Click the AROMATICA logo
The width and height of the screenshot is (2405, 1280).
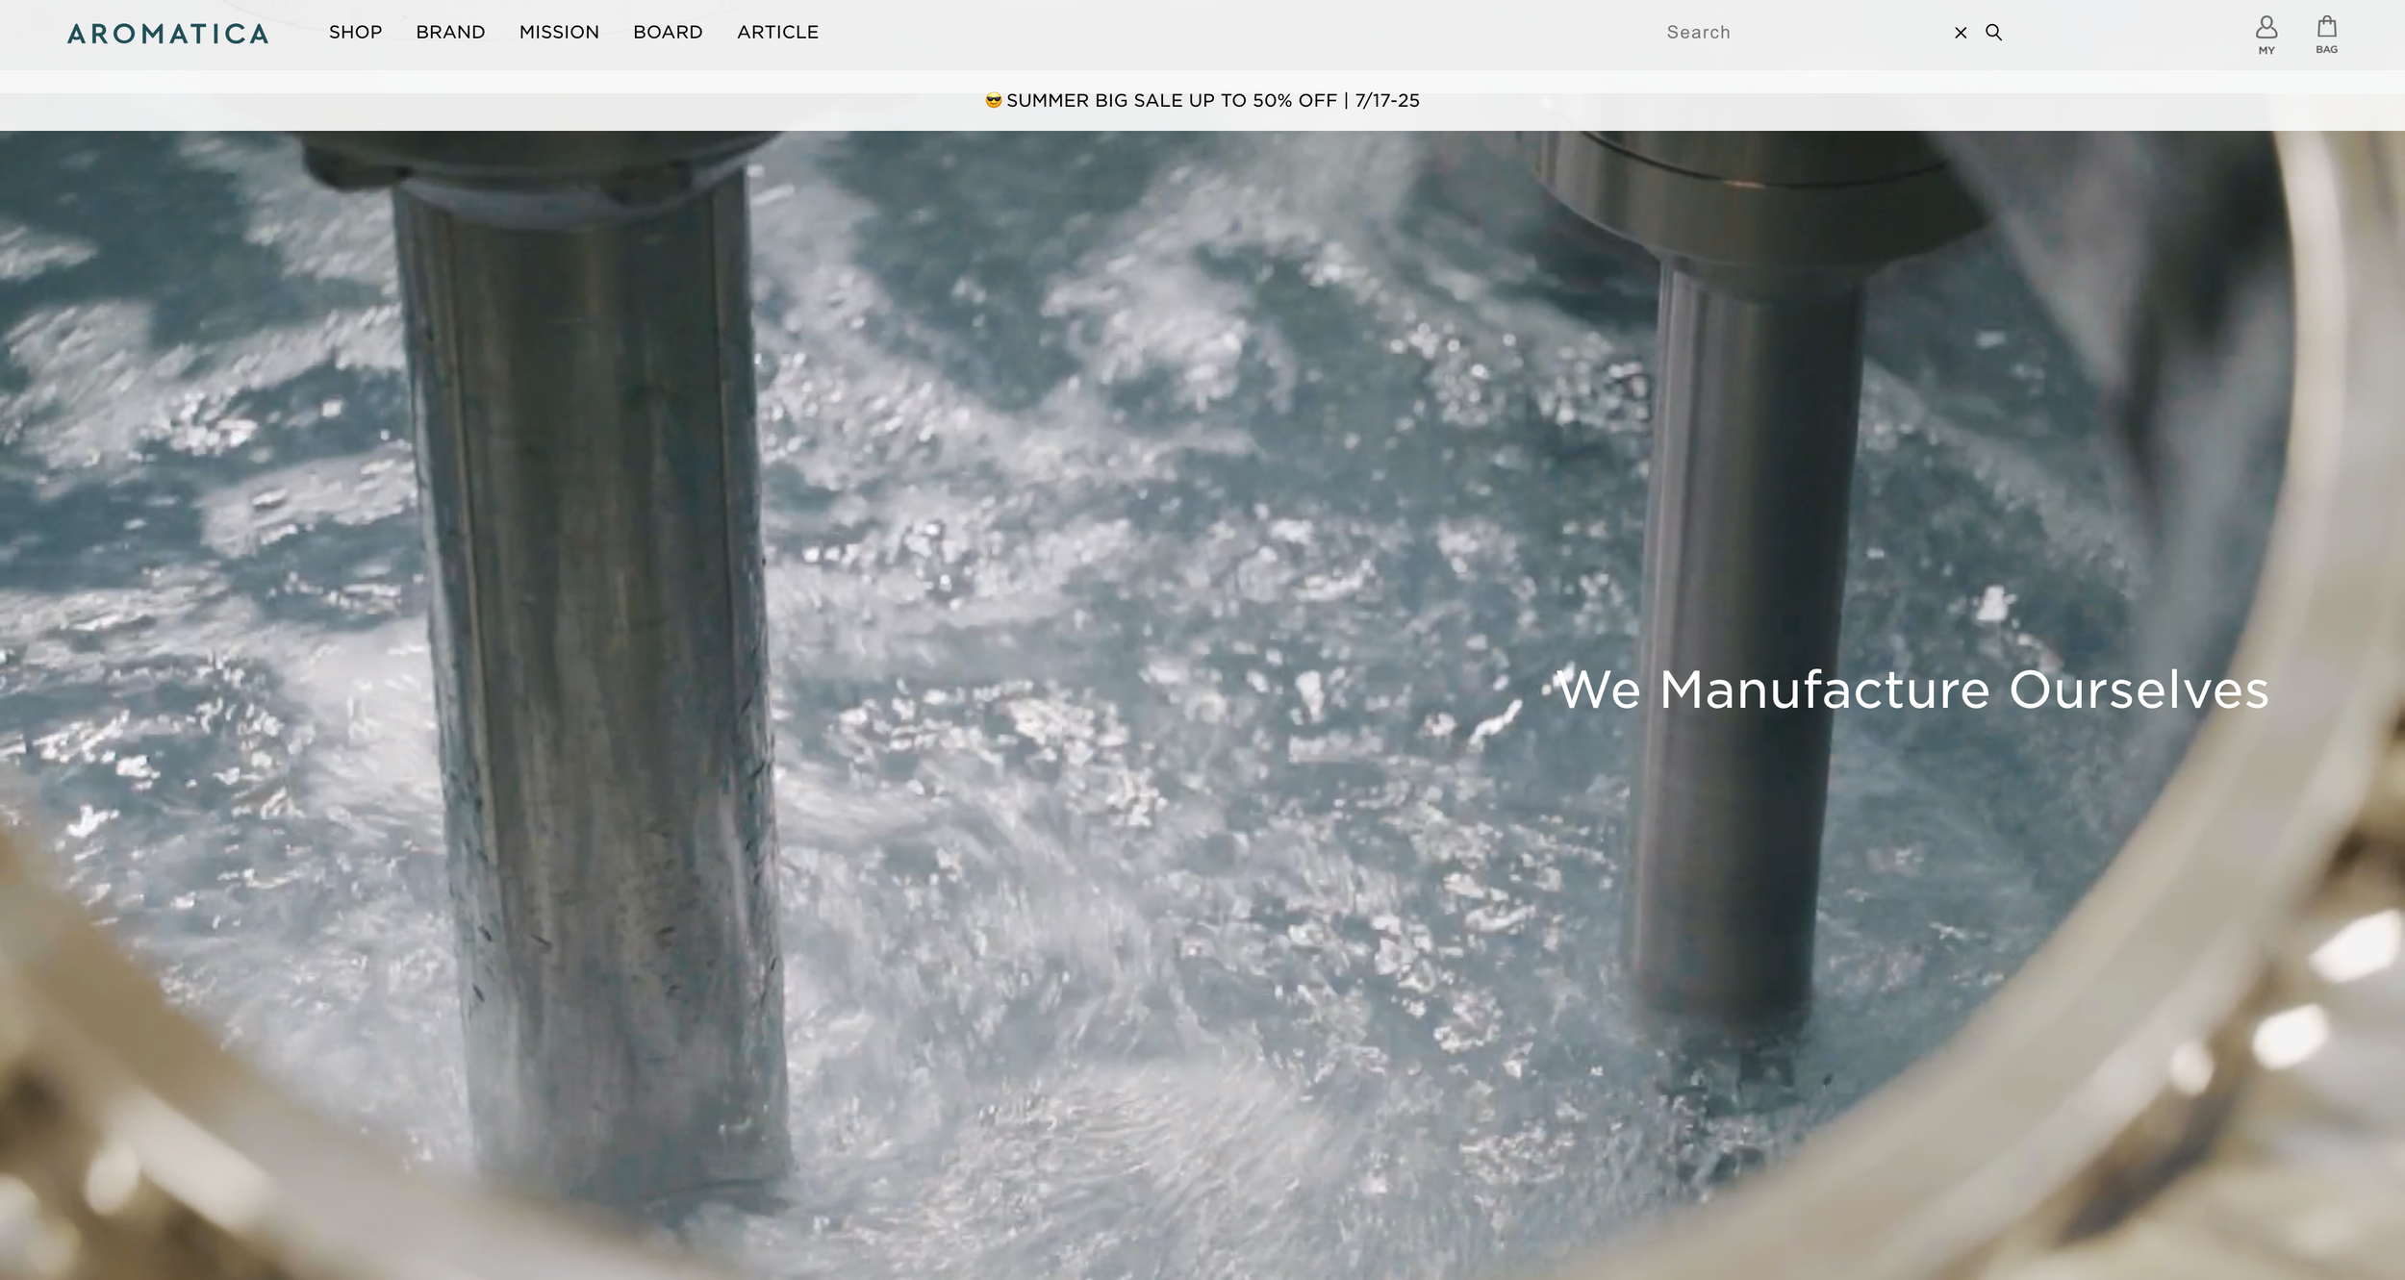[x=167, y=34]
